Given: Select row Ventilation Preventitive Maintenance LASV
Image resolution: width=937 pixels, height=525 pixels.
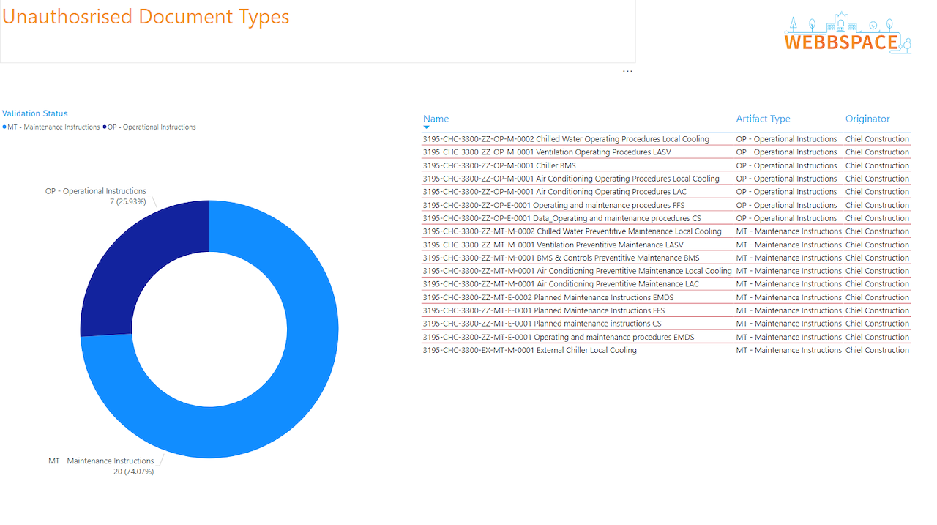Looking at the screenshot, I should pyautogui.click(x=666, y=245).
